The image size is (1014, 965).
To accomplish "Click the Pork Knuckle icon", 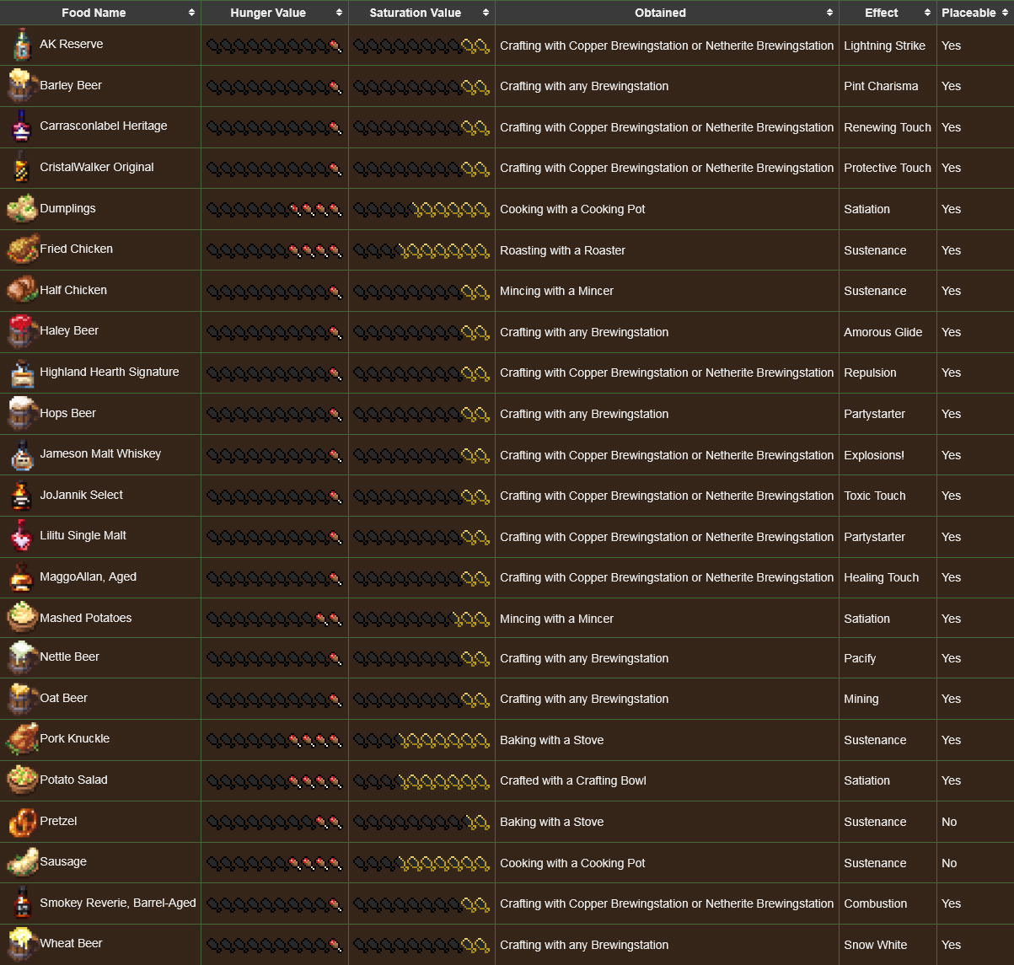I will (22, 739).
